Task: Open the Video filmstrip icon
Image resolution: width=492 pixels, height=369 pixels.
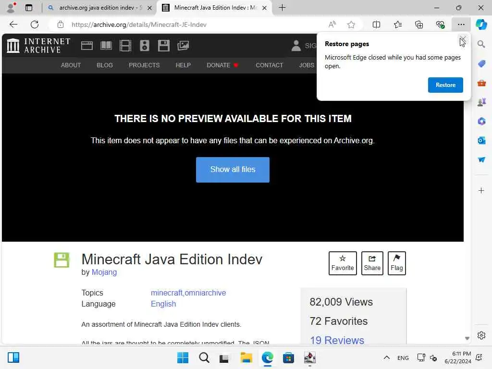Action: tap(125, 46)
